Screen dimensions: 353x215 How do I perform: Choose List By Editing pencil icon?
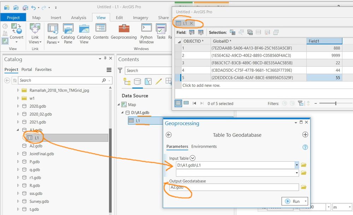point(159,82)
